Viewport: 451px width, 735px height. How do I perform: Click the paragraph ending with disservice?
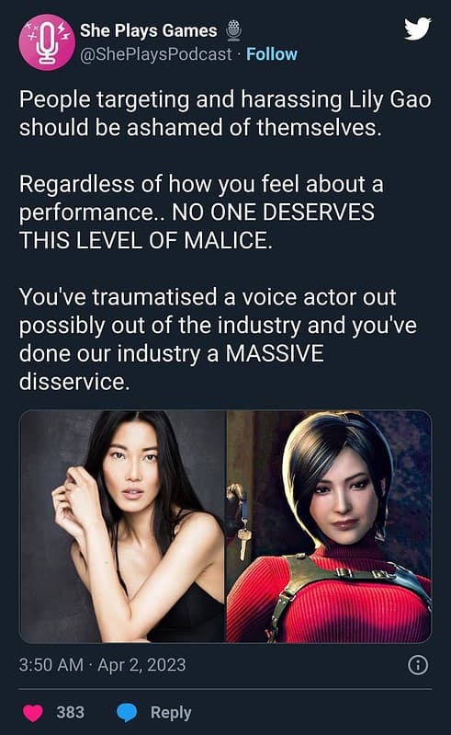pyautogui.click(x=218, y=339)
